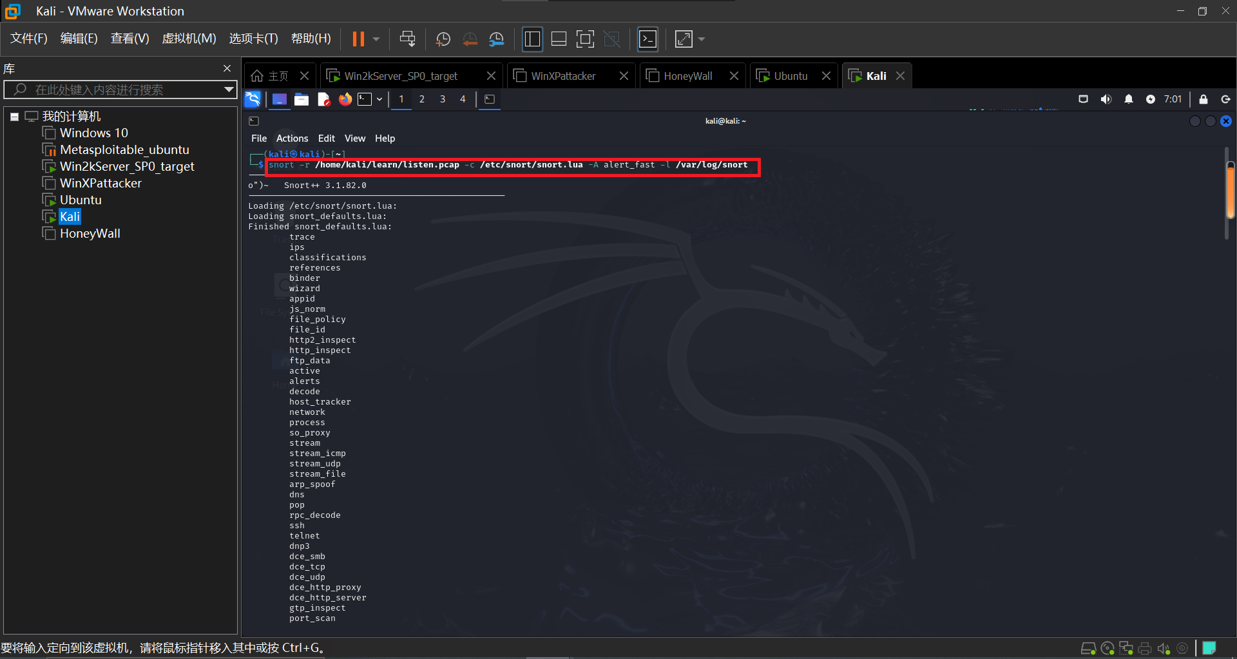Switch to Kali workspace 3
1237x659 pixels.
point(443,99)
